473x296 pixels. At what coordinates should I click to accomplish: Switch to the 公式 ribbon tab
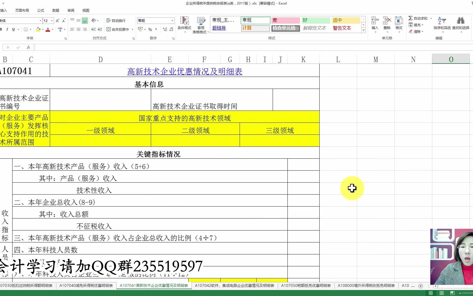[40, 10]
